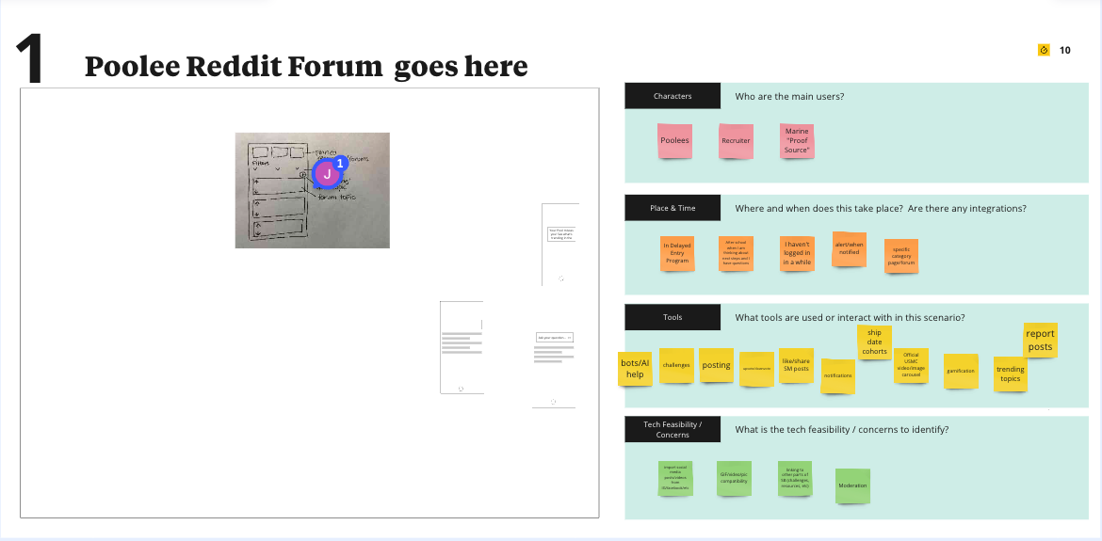Select the hand-drawn forum sketch image

pyautogui.click(x=312, y=190)
